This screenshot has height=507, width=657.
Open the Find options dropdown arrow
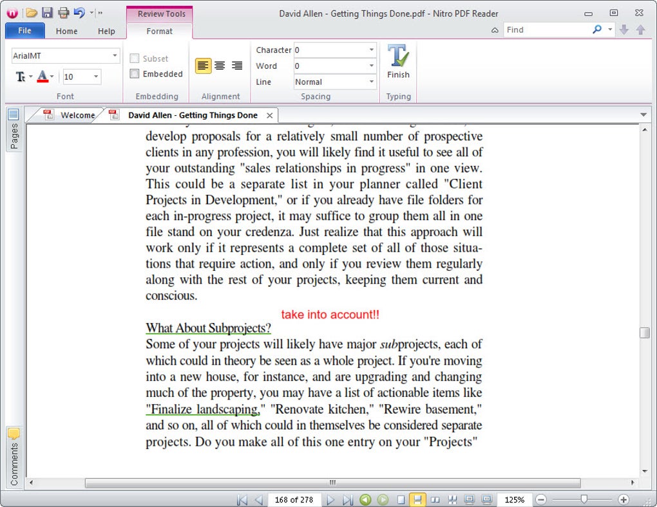610,30
